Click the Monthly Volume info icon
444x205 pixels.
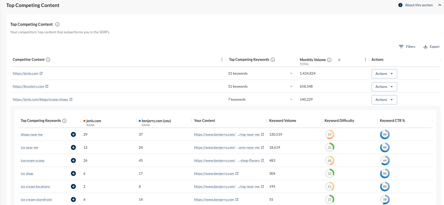pyautogui.click(x=329, y=60)
